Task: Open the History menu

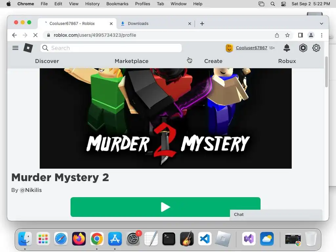Action: 92,4
